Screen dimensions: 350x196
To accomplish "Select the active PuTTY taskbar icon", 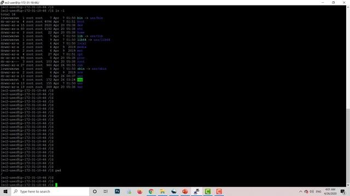I will [x=196, y=191].
